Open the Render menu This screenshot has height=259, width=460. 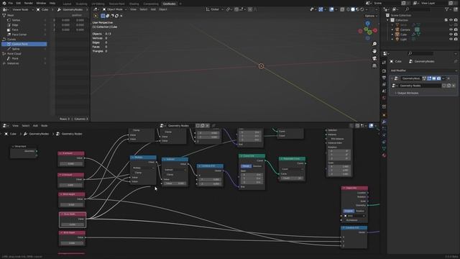(x=29, y=3)
